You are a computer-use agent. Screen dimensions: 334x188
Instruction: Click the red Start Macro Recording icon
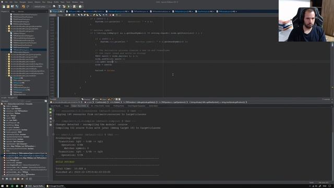[111, 15]
